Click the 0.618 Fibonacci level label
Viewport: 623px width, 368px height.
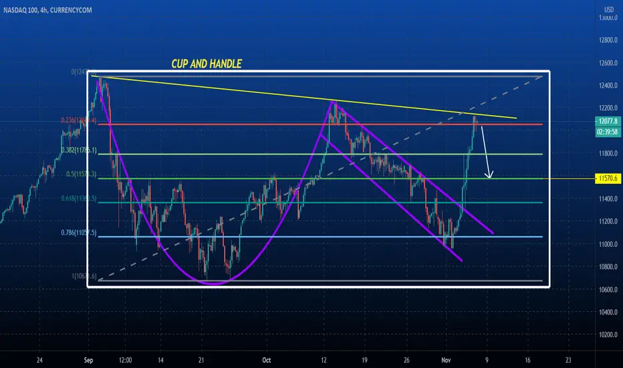click(79, 198)
